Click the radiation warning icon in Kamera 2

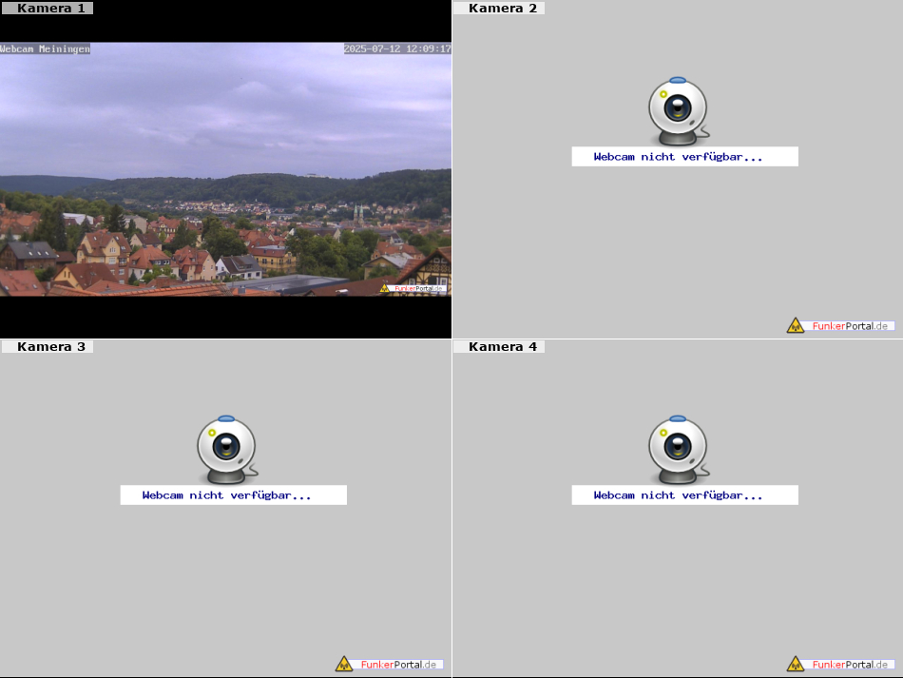click(796, 325)
